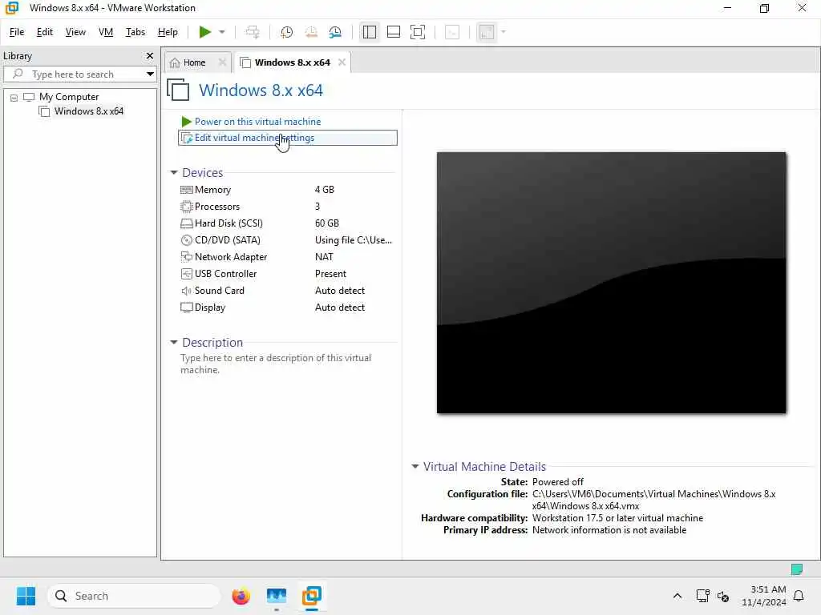Screen dimensions: 821x615
Task: Click the Using file CD/DVD value
Action: pos(354,240)
